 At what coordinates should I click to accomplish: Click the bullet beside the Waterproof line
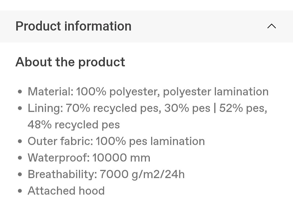click(20, 158)
